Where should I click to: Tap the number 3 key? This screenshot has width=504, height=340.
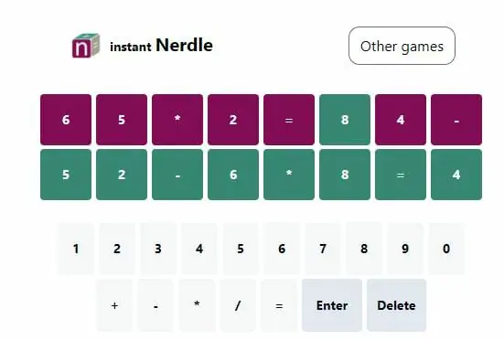(158, 249)
